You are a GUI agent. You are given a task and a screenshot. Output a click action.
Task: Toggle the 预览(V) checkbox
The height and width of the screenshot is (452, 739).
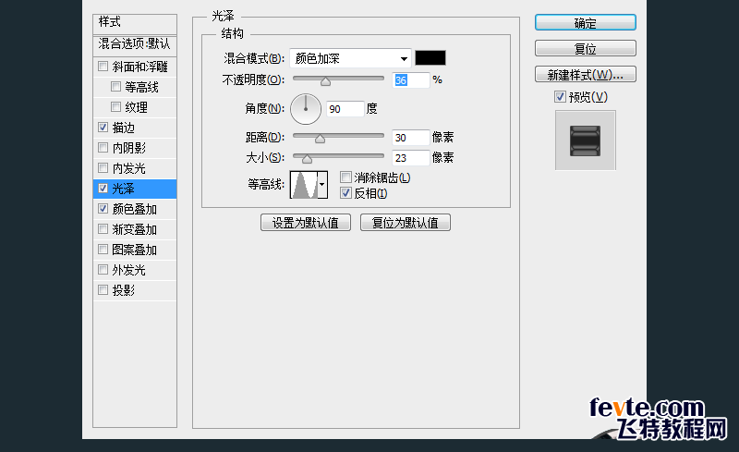coord(560,97)
